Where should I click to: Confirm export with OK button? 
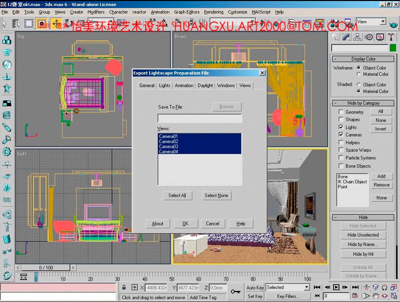pyautogui.click(x=185, y=224)
